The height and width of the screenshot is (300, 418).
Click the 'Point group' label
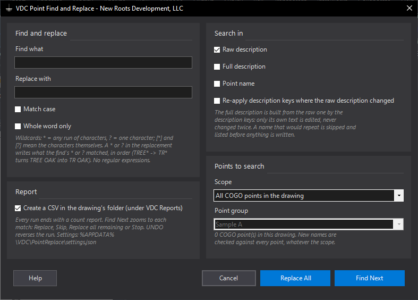pyautogui.click(x=232, y=211)
